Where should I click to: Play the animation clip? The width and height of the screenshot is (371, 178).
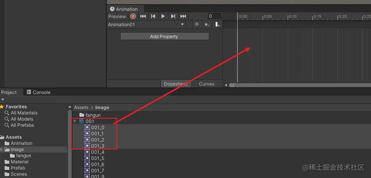click(x=163, y=16)
